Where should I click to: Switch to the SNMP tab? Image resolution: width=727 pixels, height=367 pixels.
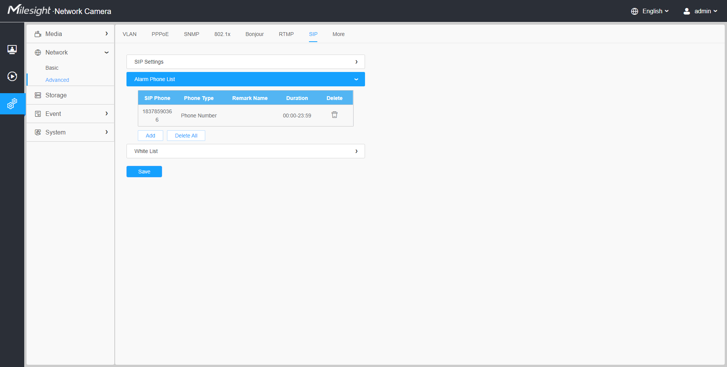click(192, 34)
